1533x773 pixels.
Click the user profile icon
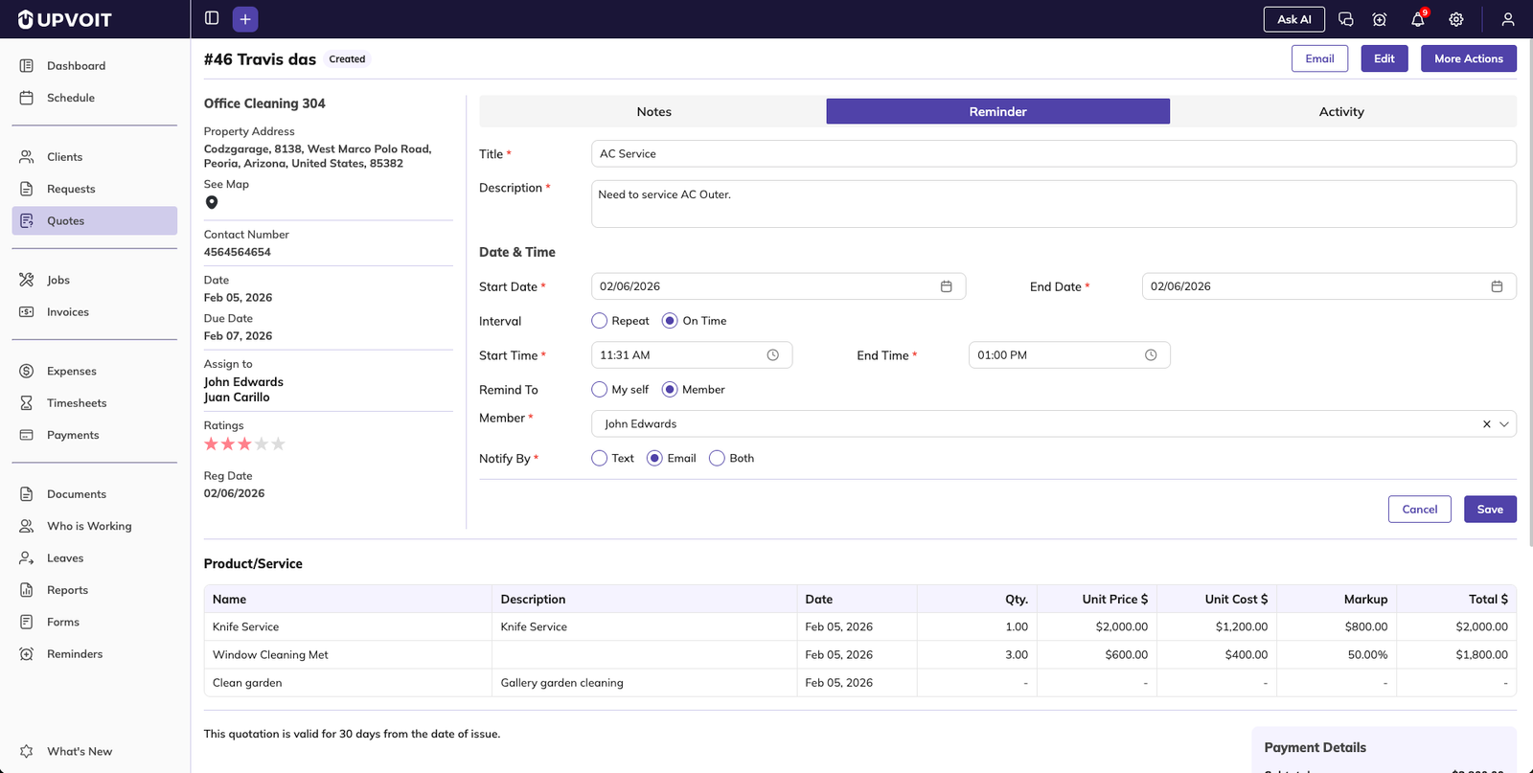point(1507,19)
